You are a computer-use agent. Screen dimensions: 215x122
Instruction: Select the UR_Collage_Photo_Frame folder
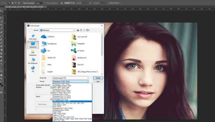click(85, 72)
